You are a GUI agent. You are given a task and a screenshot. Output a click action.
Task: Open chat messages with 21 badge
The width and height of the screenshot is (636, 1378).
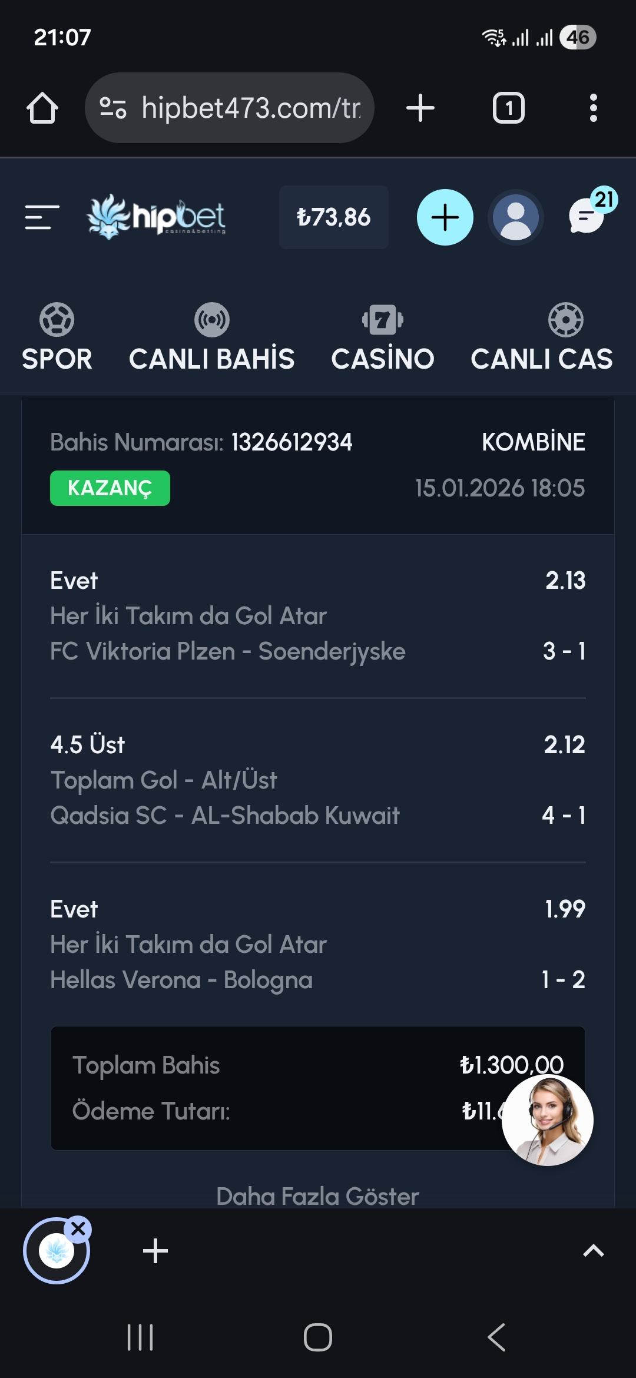[x=587, y=216]
